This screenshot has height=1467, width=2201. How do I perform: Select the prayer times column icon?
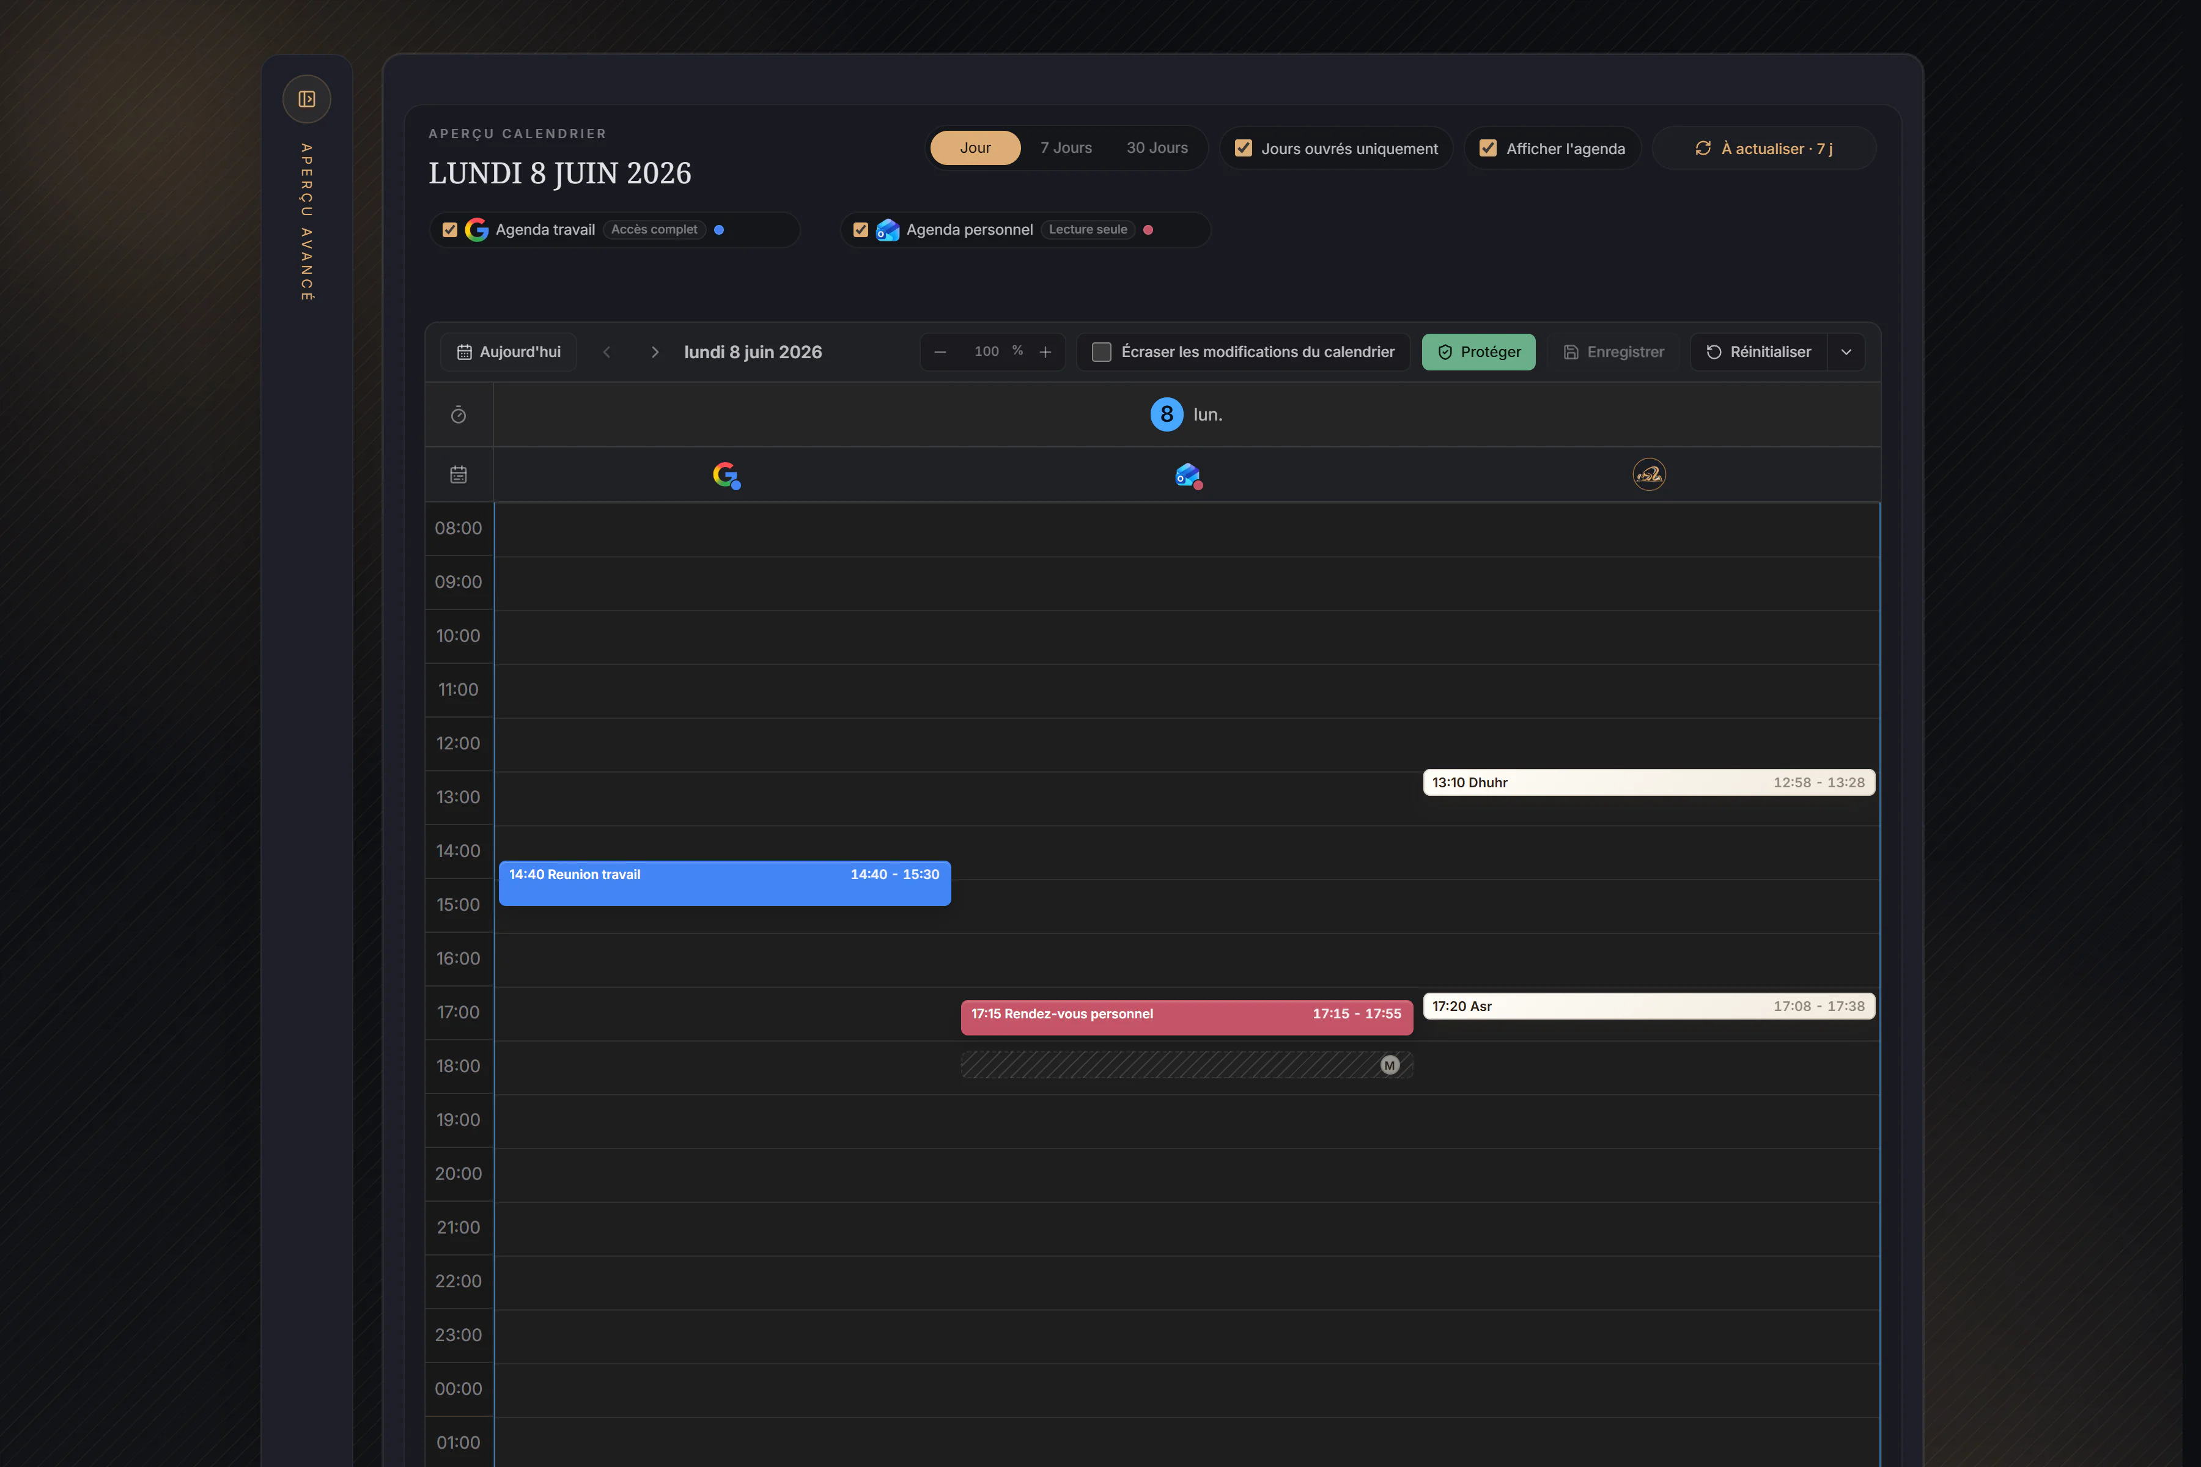1649,474
